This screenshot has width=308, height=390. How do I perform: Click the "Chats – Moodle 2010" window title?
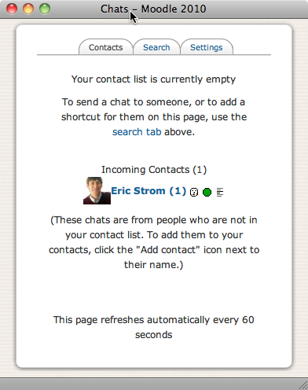[x=153, y=9]
